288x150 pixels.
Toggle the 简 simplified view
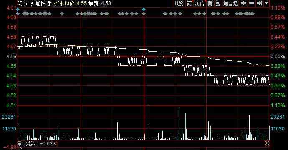[x=189, y=3]
